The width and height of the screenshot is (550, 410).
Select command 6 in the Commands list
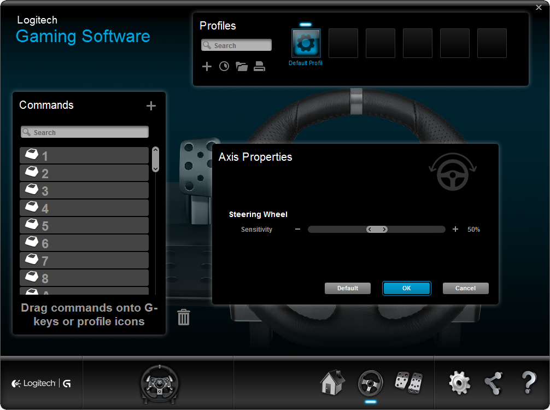84,243
